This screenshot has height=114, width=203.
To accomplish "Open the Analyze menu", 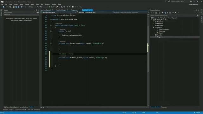I will 47,4.
